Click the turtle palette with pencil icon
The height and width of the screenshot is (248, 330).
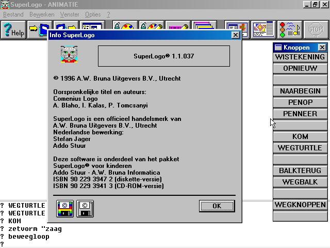tap(152, 25)
